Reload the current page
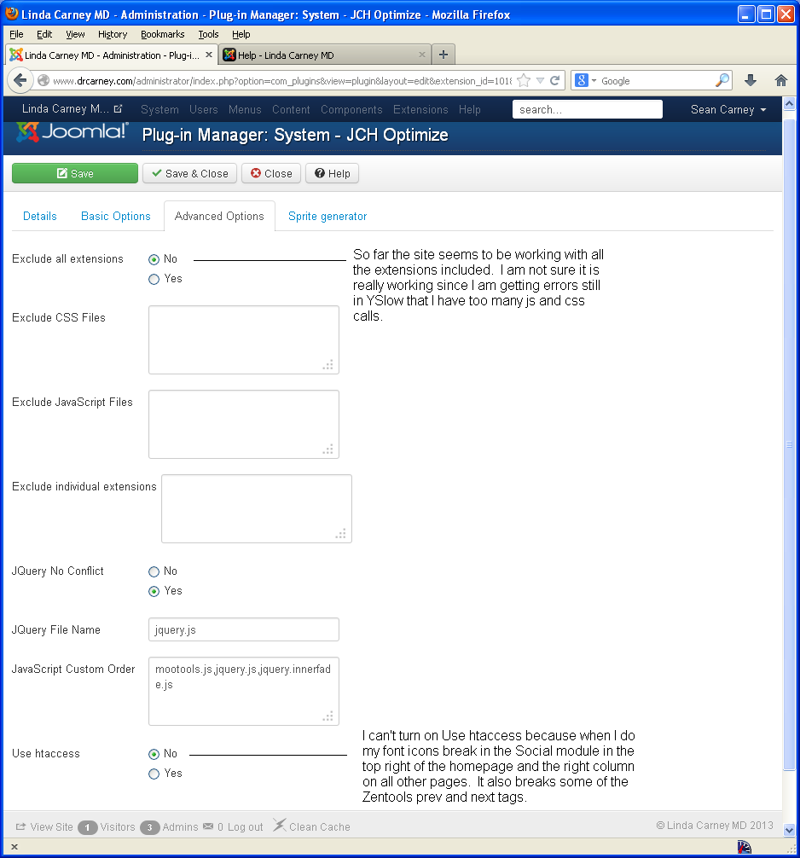 click(x=555, y=80)
